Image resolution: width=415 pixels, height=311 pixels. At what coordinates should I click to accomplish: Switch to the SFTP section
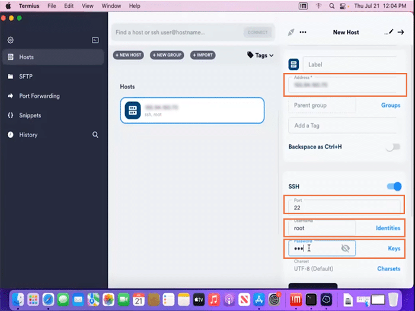[26, 77]
